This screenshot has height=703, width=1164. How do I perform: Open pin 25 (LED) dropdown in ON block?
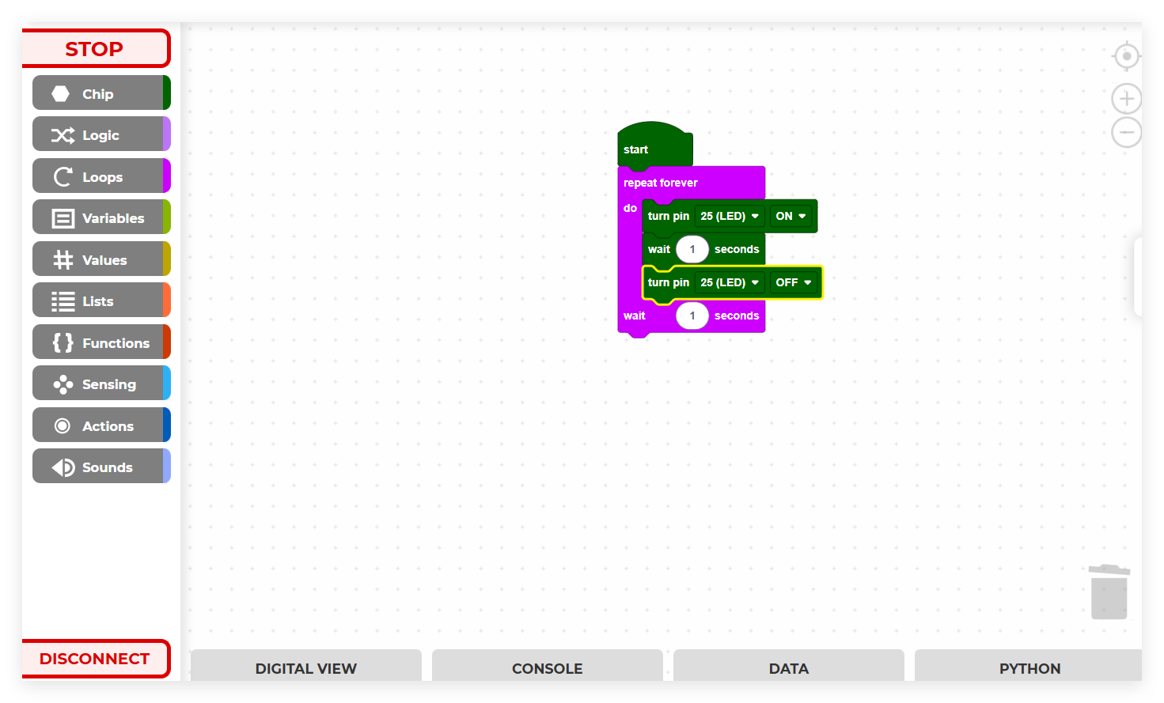click(x=730, y=216)
